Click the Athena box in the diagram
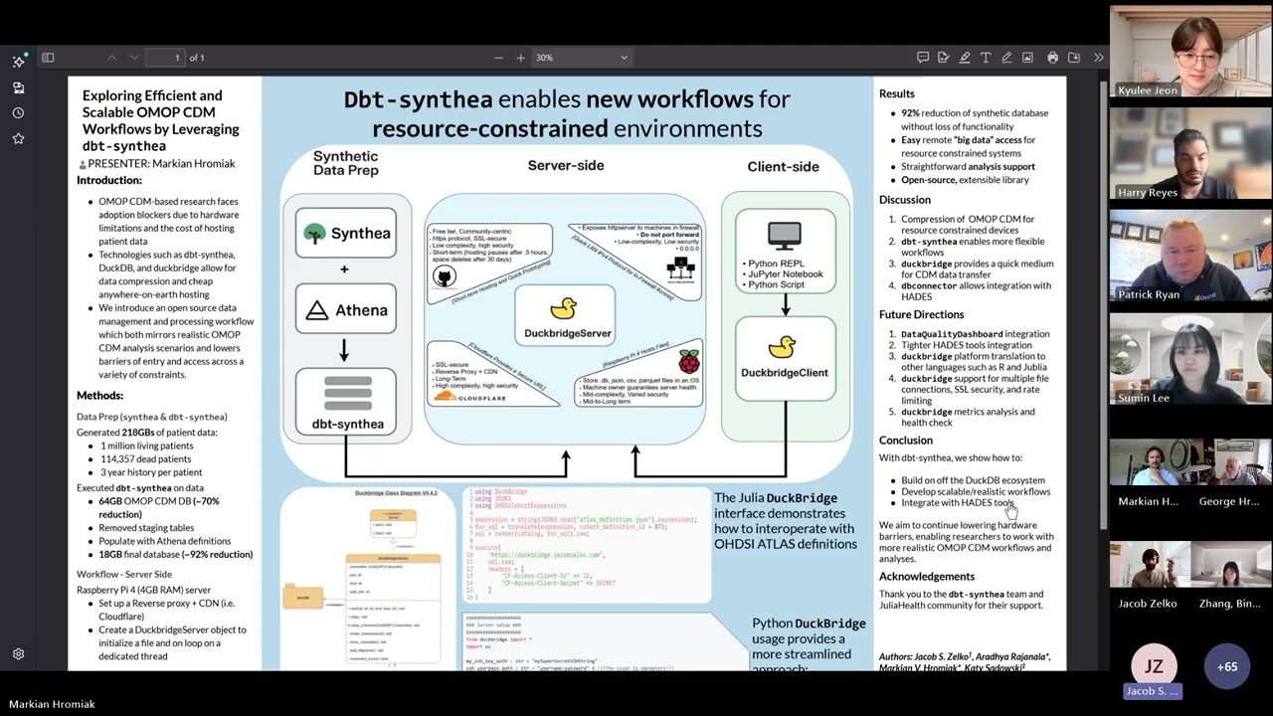Image resolution: width=1273 pixels, height=716 pixels. click(x=345, y=310)
